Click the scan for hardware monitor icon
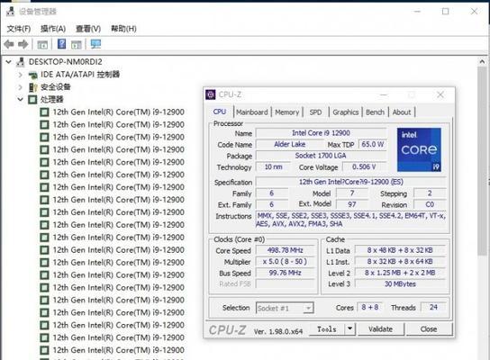 coord(95,44)
